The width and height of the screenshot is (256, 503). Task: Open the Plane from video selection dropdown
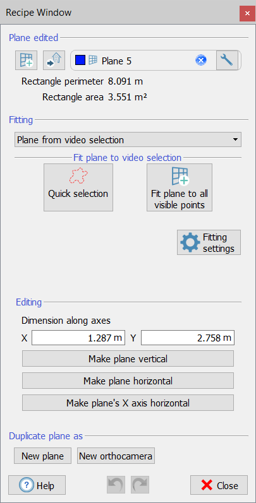128,140
